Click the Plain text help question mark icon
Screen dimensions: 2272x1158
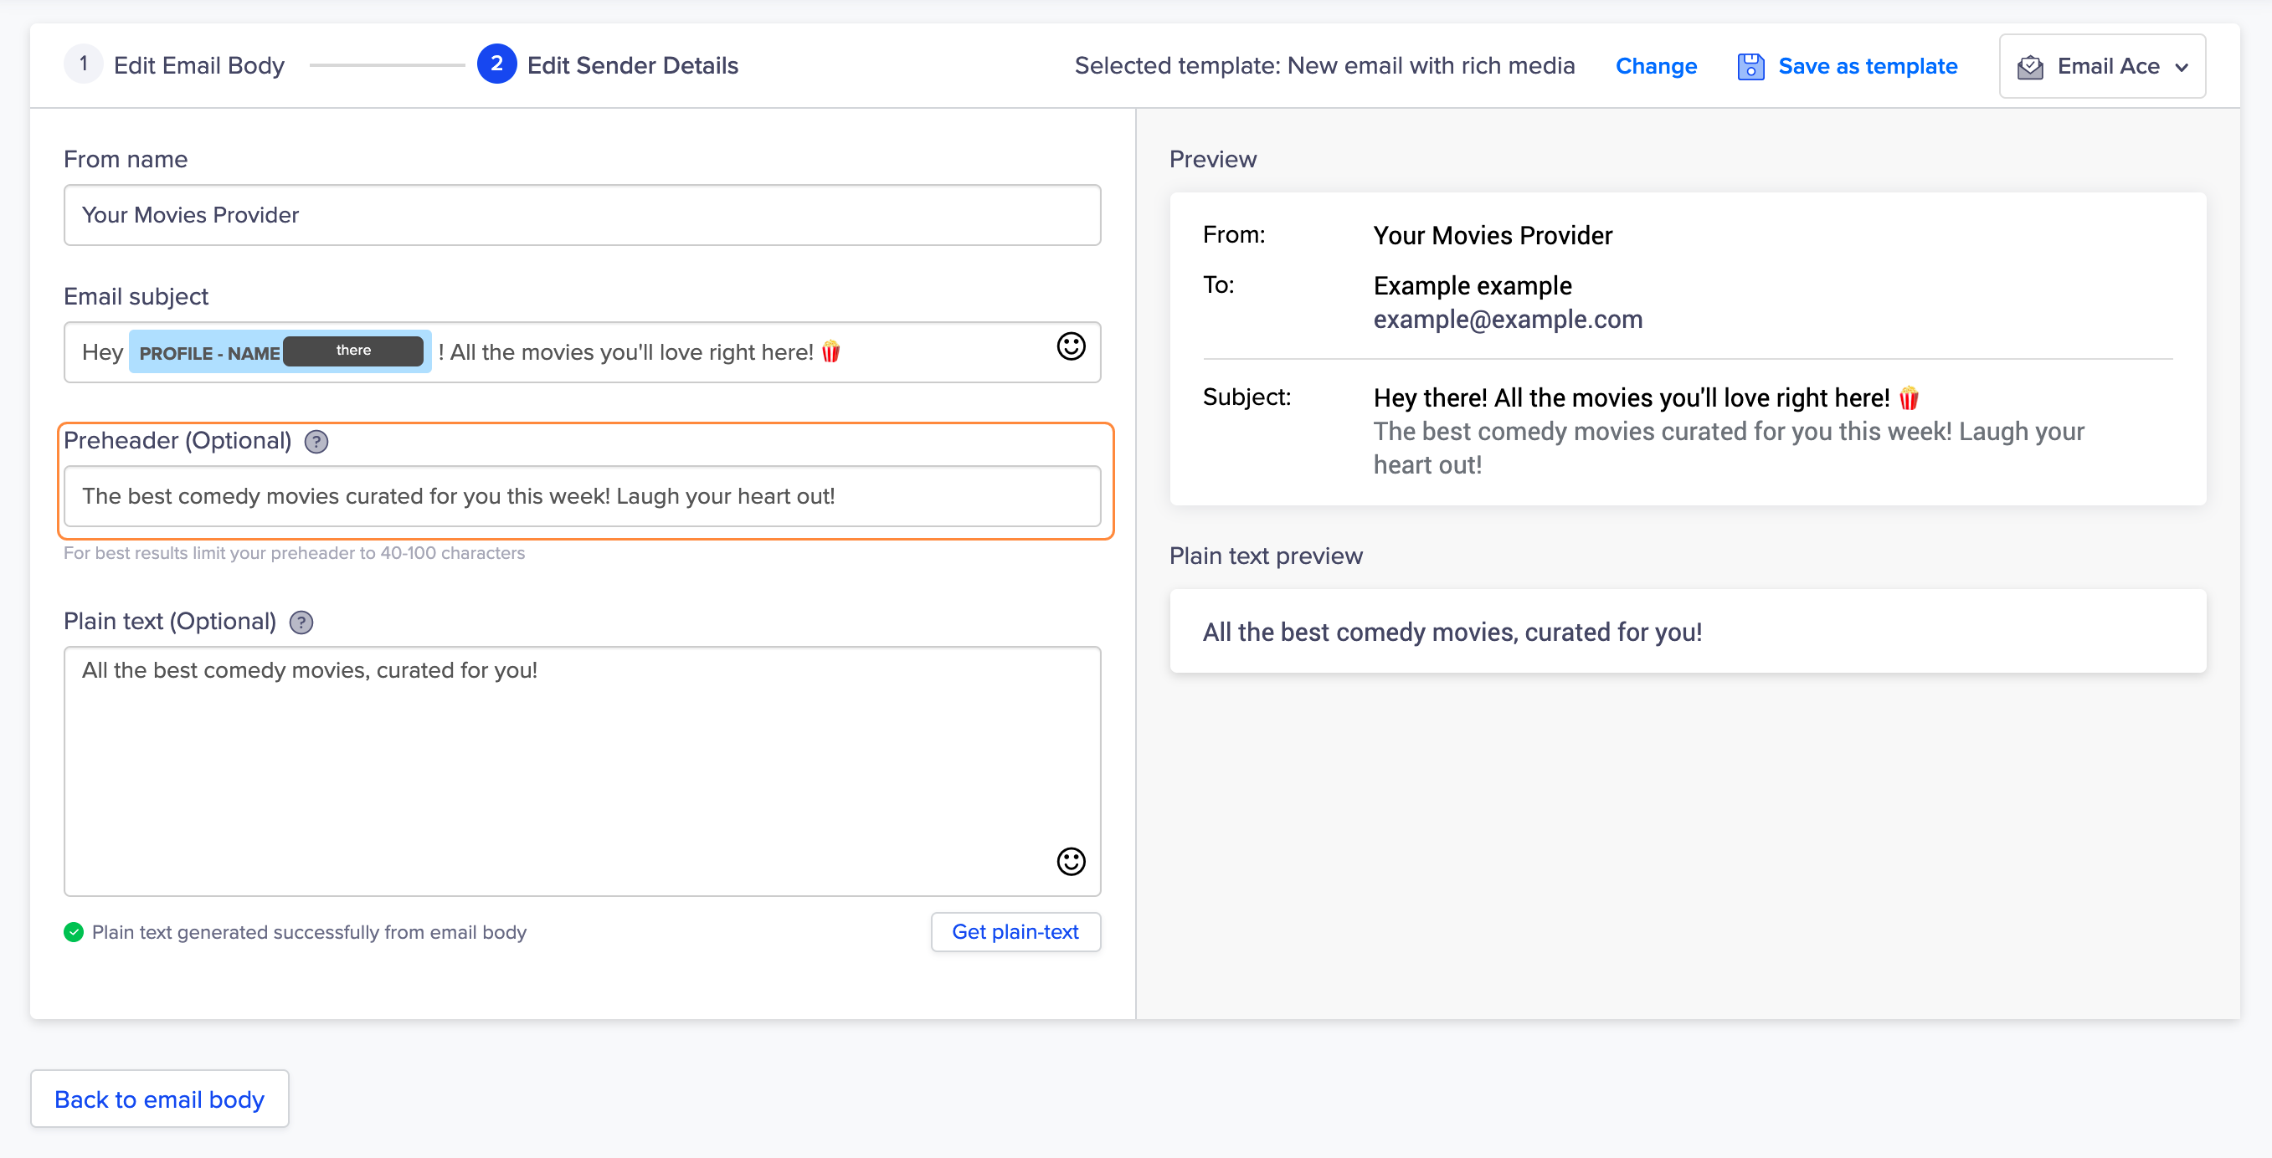coord(301,623)
